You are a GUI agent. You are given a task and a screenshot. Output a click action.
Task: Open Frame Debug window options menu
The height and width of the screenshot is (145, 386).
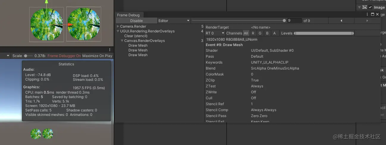[368, 14]
